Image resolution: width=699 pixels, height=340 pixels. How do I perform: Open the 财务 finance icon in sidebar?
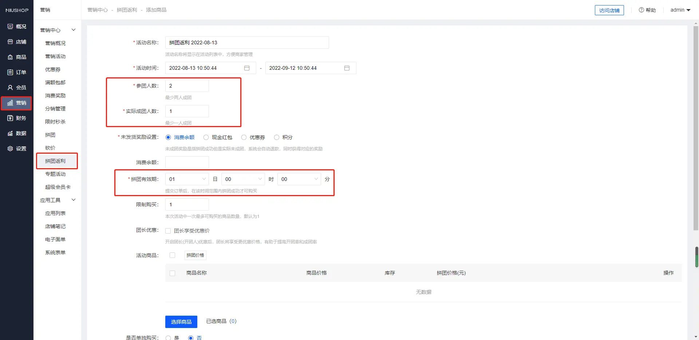pos(10,118)
